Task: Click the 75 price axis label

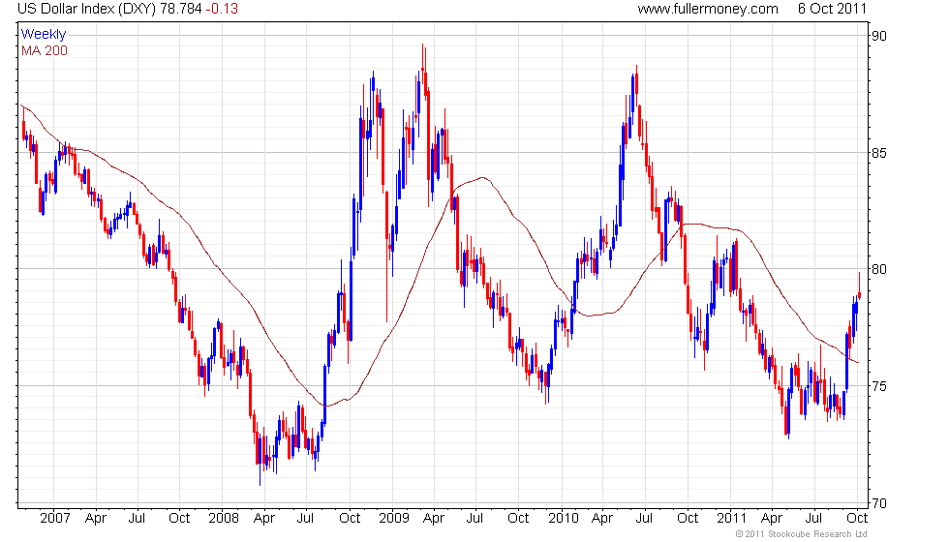Action: click(879, 386)
